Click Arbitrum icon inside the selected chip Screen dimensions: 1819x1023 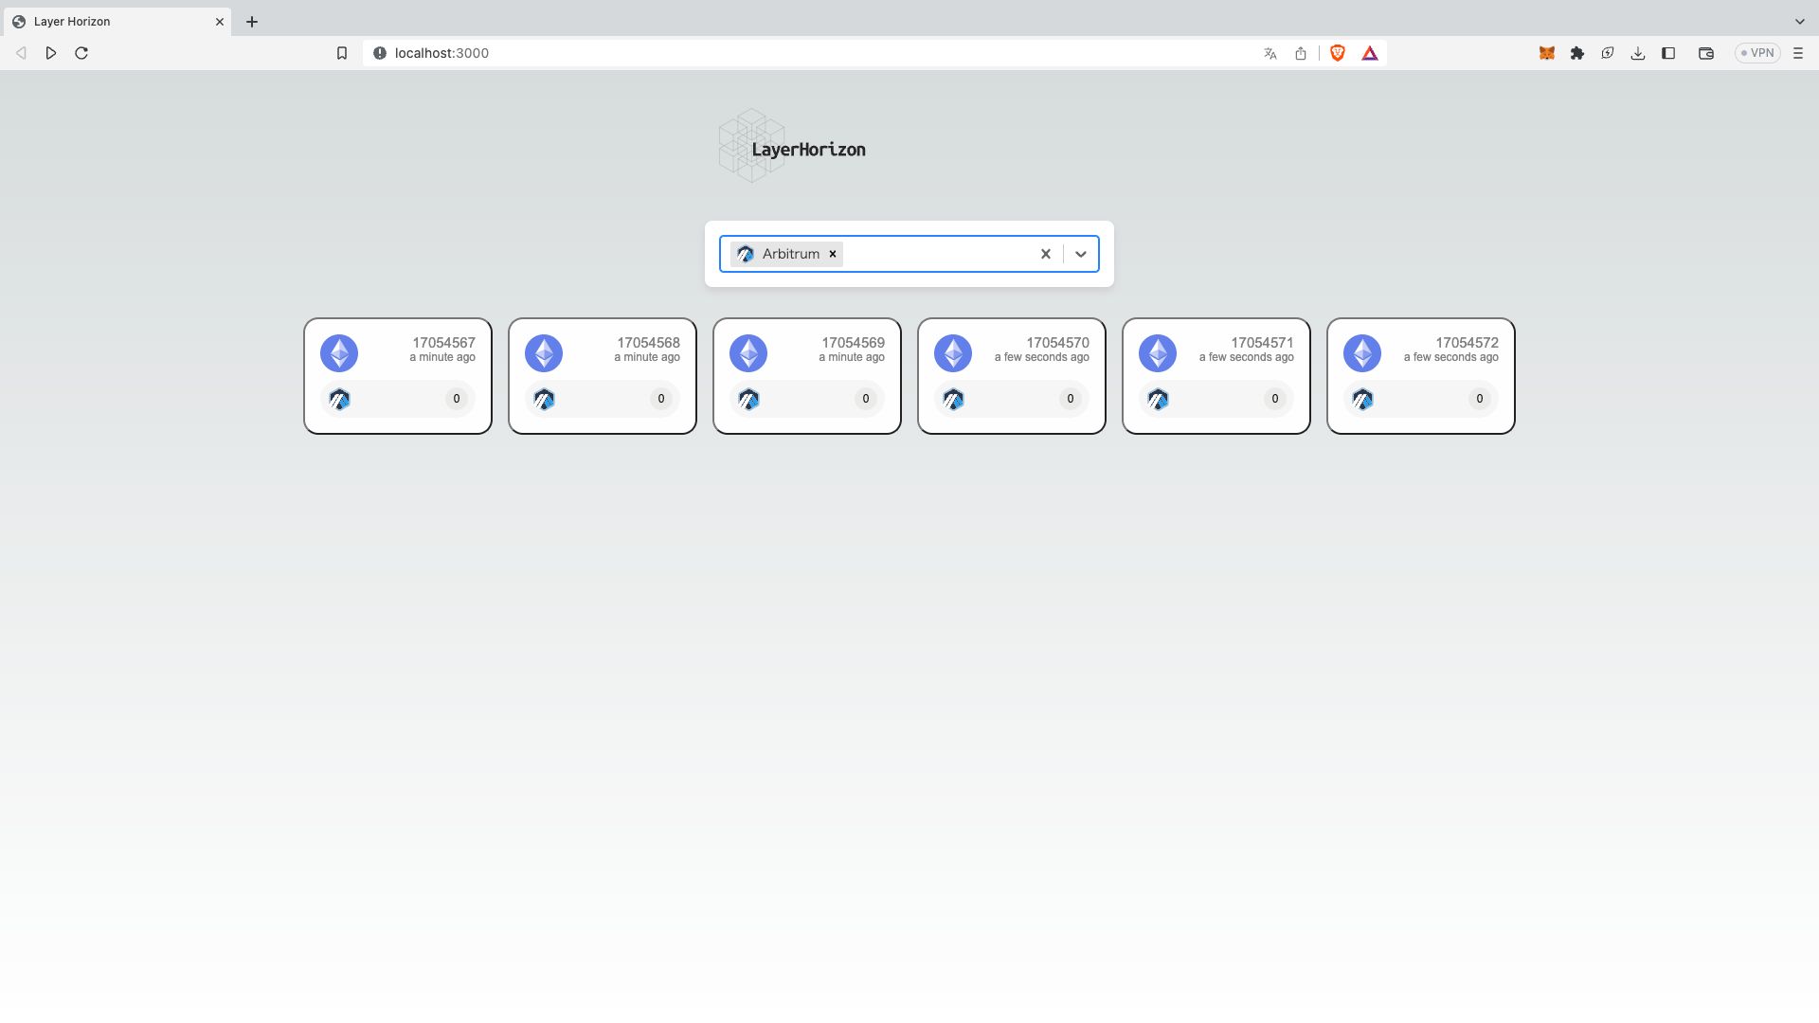[x=746, y=254]
